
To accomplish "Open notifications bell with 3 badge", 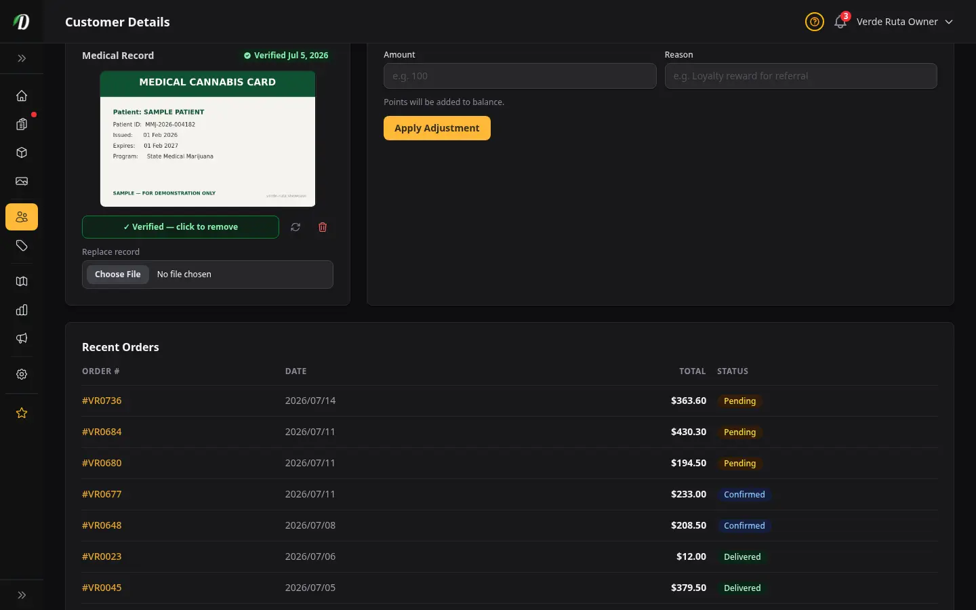I will [841, 22].
